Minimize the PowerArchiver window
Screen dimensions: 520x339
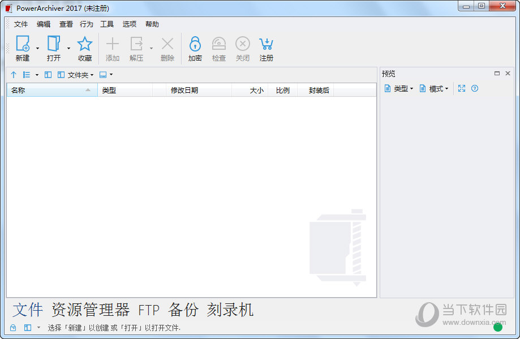pos(466,6)
